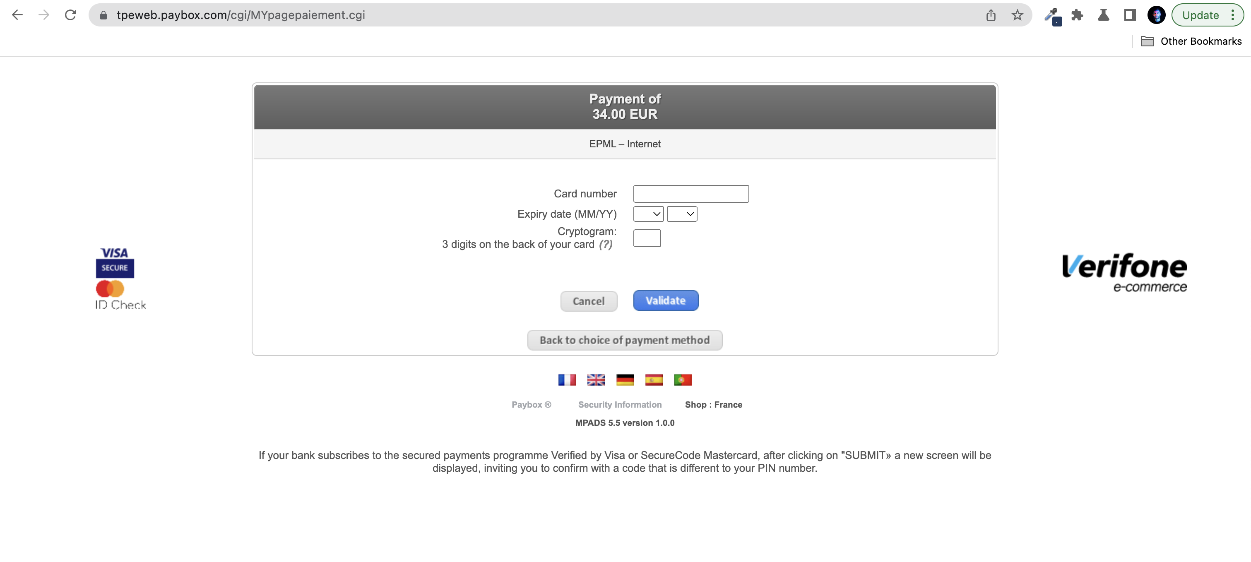This screenshot has width=1251, height=562.
Task: Open the expiry month dropdown
Action: [648, 214]
